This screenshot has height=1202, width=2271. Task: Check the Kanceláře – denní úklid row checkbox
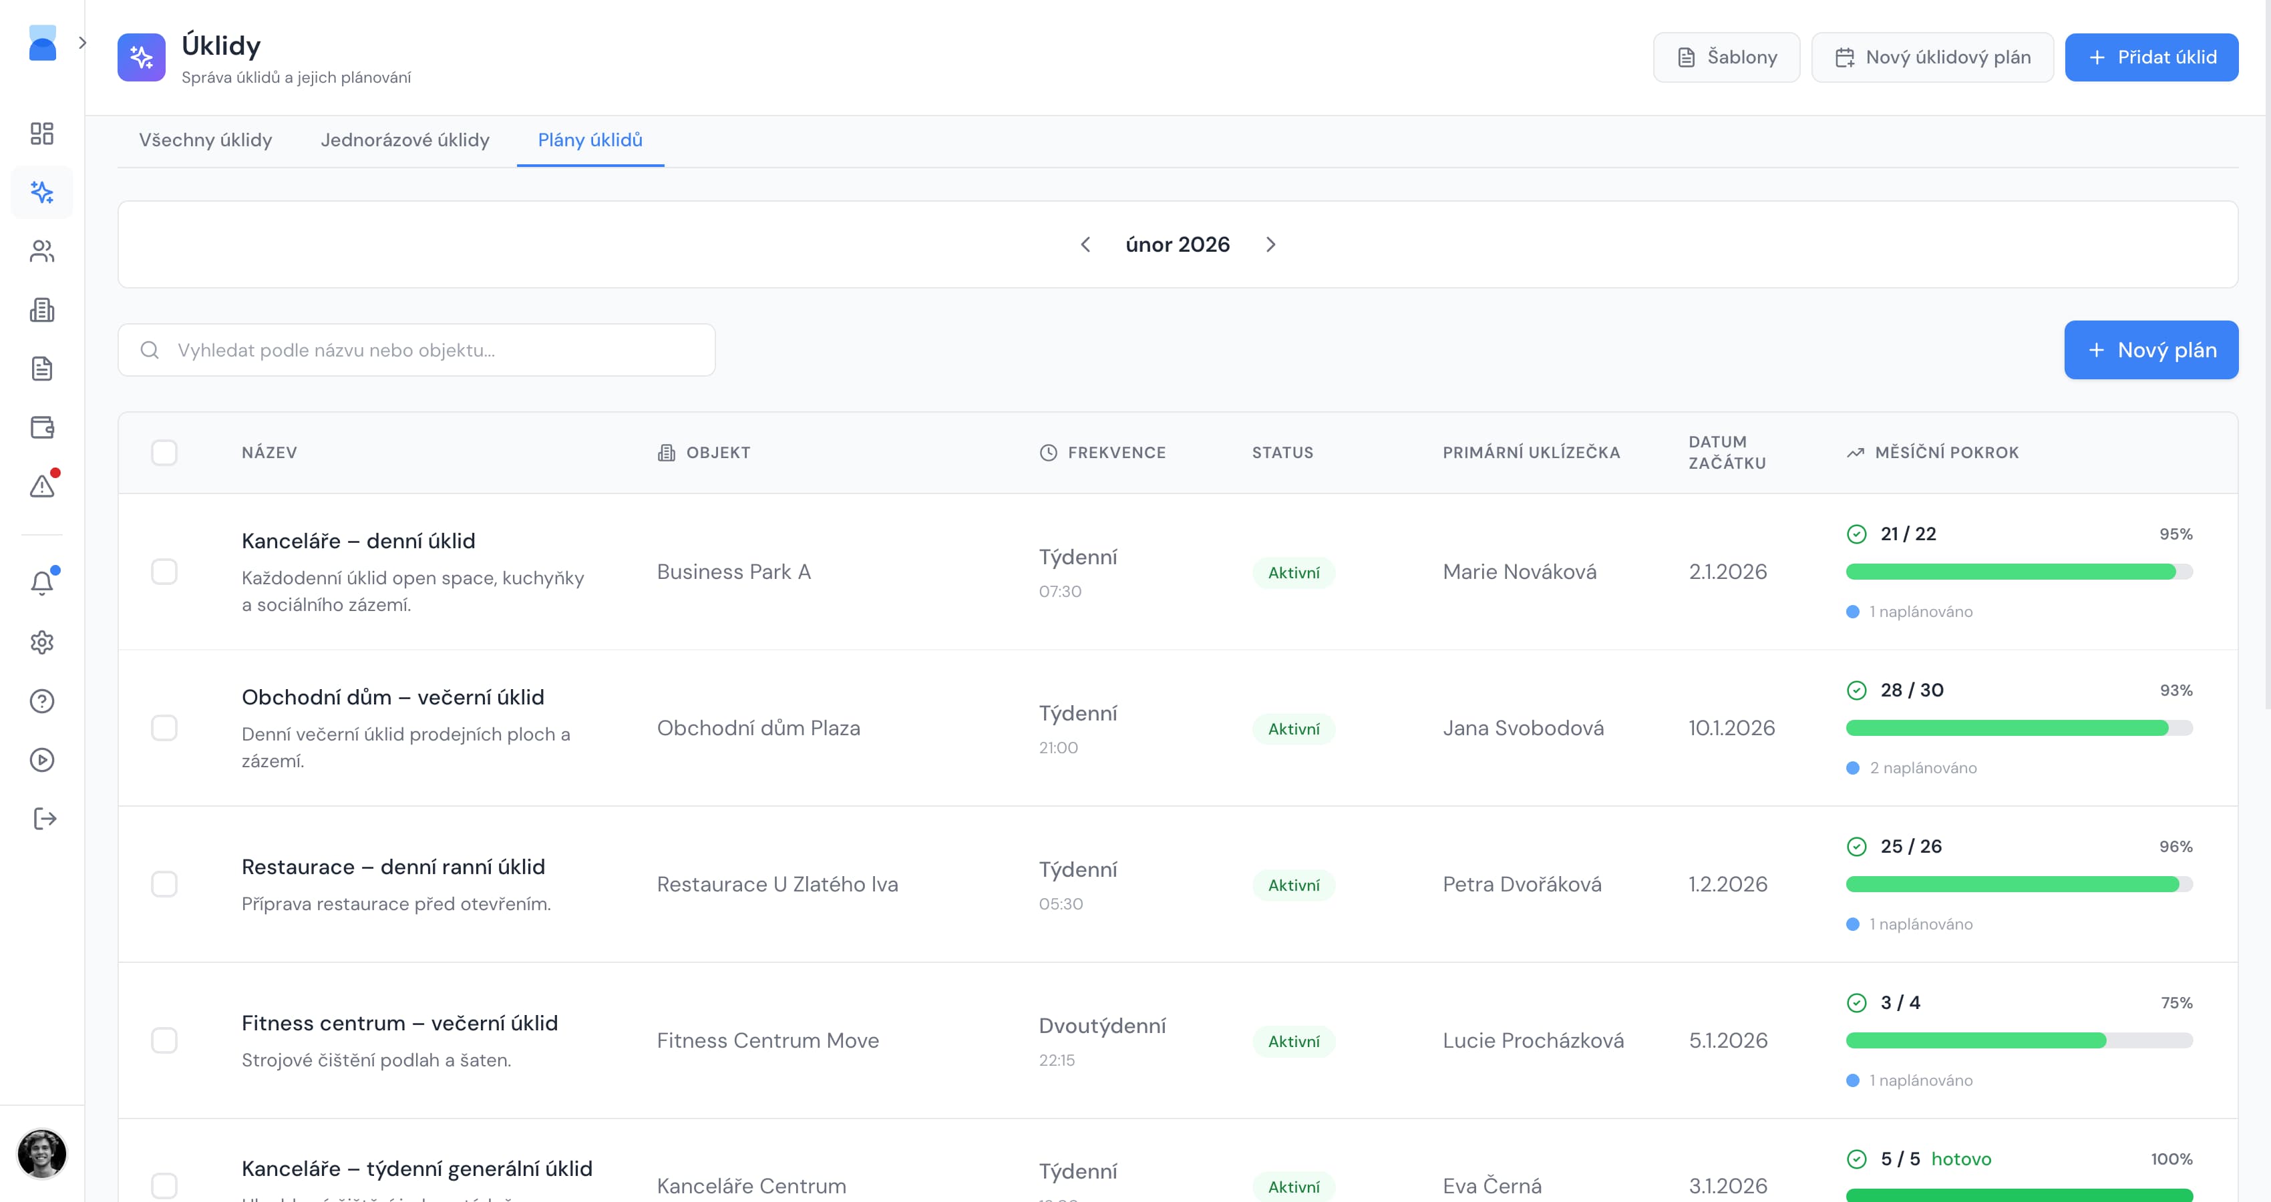[164, 572]
